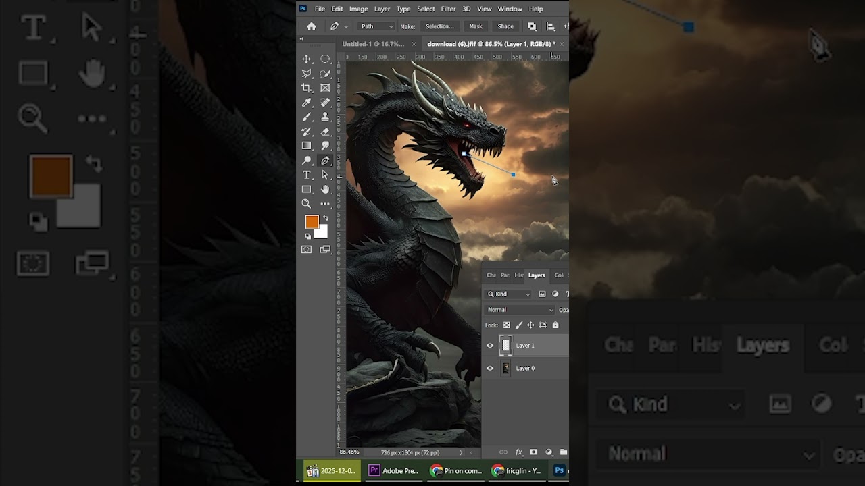The image size is (865, 486).
Task: Click the Selection... button
Action: tap(439, 26)
